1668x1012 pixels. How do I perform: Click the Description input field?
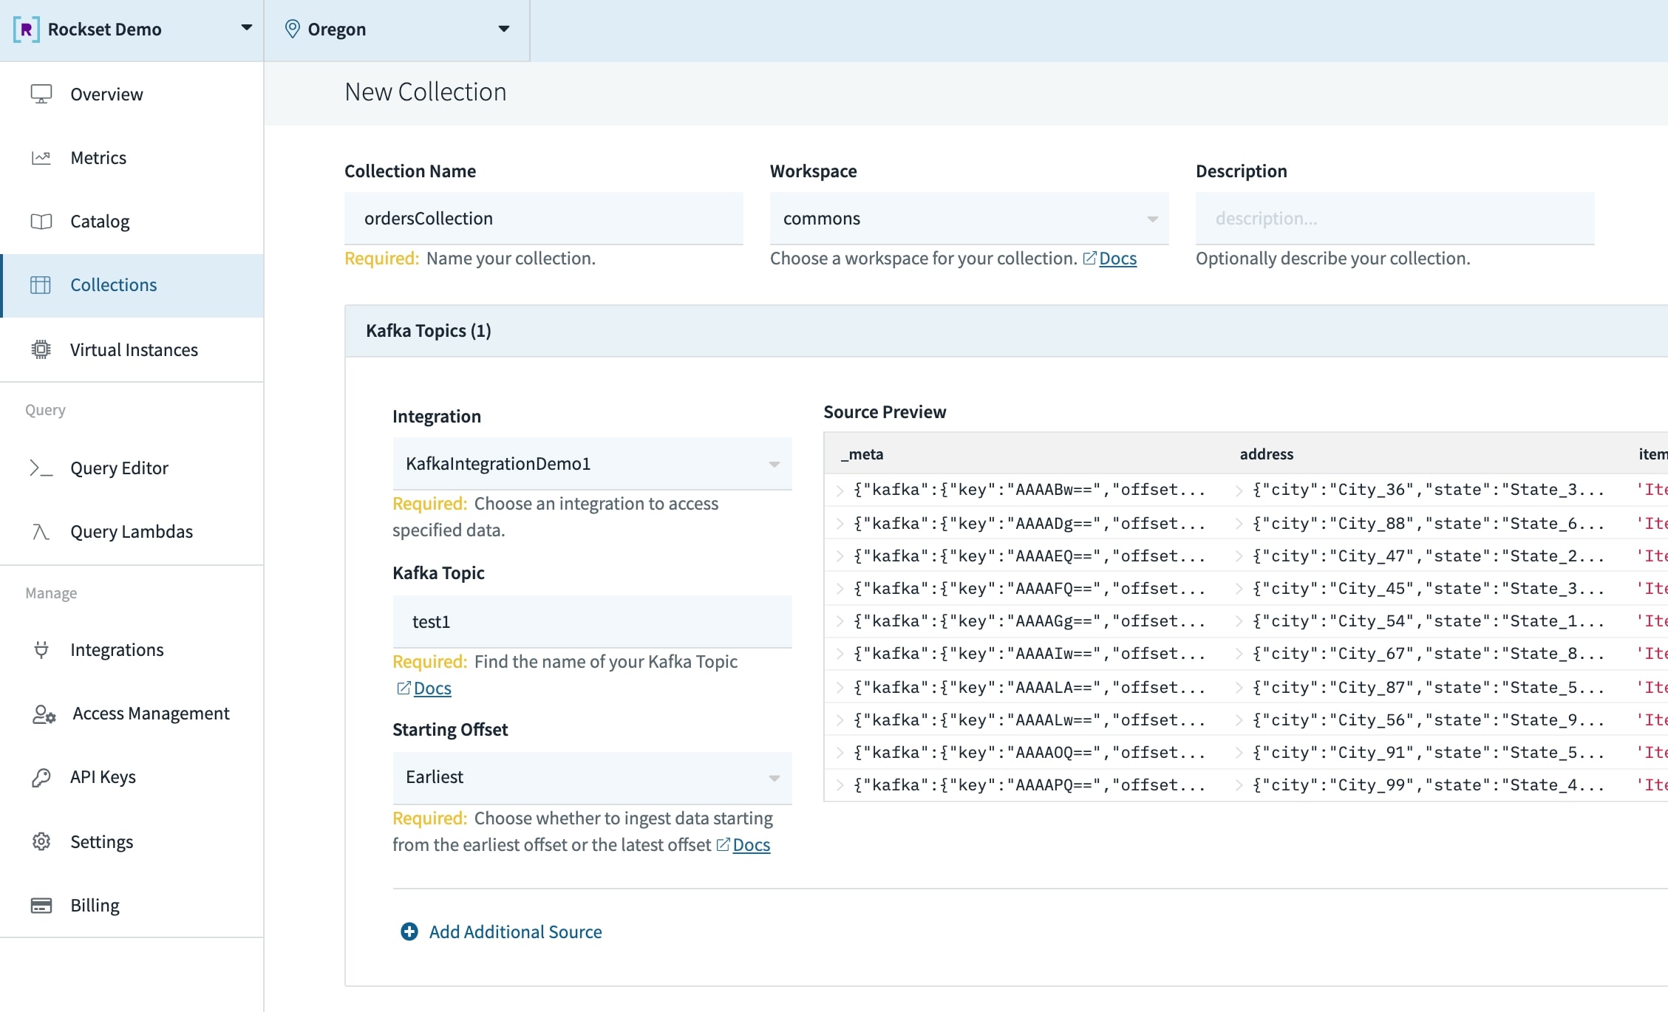(1394, 219)
